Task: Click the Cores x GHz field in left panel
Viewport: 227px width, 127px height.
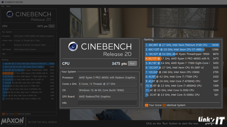Action: (x=34, y=40)
